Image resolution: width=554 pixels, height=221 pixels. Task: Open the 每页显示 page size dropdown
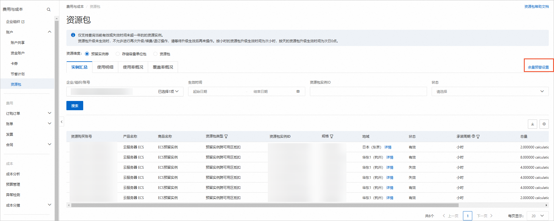pyautogui.click(x=538, y=216)
